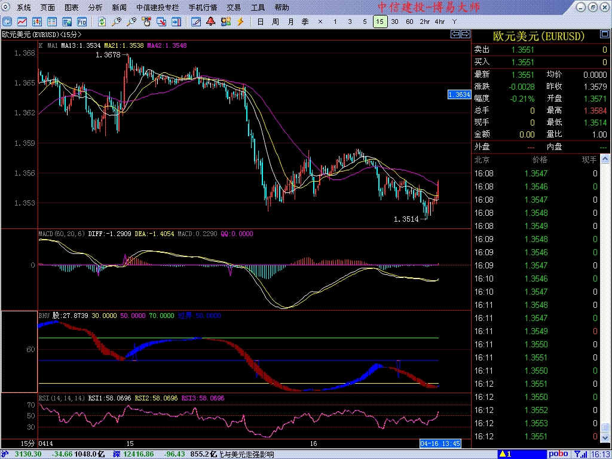This screenshot has width=612, height=459.
Task: Switch chart to 30-minute period
Action: [394, 22]
